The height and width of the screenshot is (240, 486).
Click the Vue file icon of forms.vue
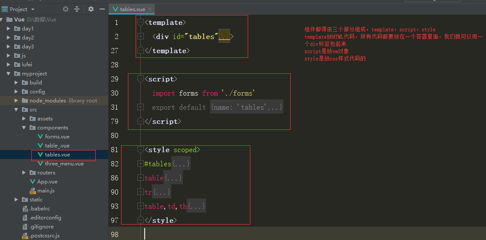(x=40, y=136)
